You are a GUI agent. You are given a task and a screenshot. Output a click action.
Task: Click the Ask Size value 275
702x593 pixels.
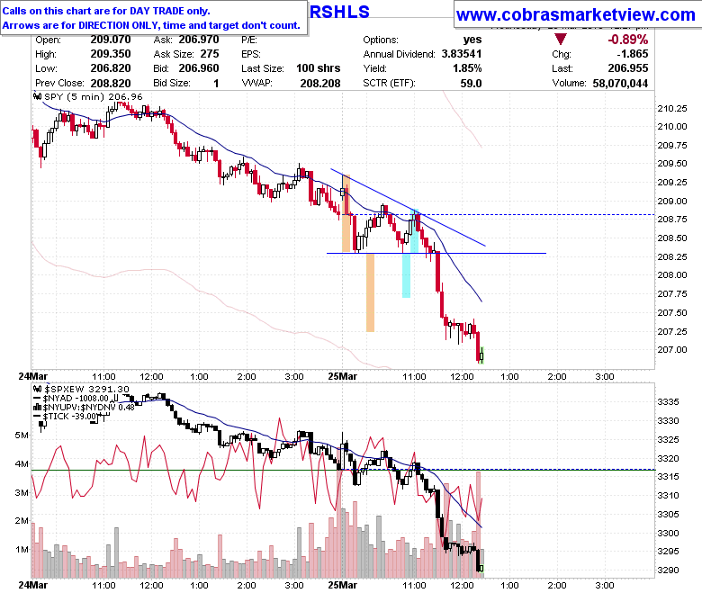click(210, 54)
